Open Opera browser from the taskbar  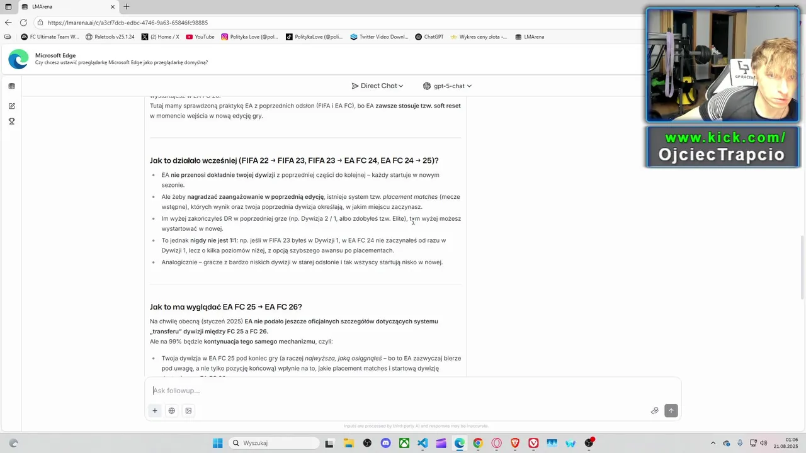[496, 443]
